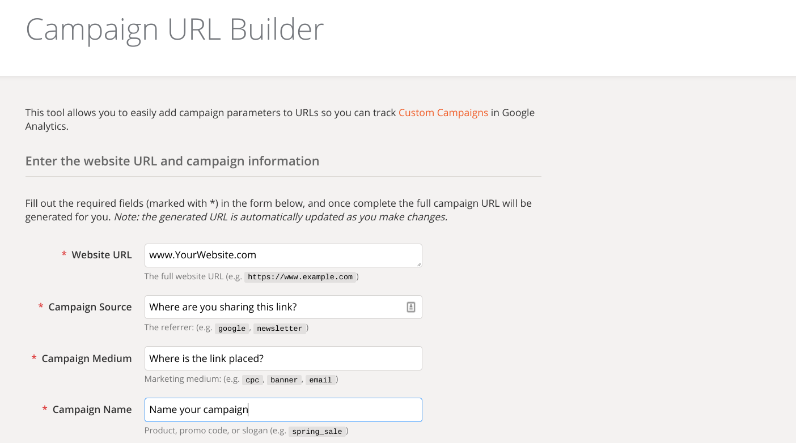Click the Campaign URL Builder page title
This screenshot has width=796, height=443.
175,29
